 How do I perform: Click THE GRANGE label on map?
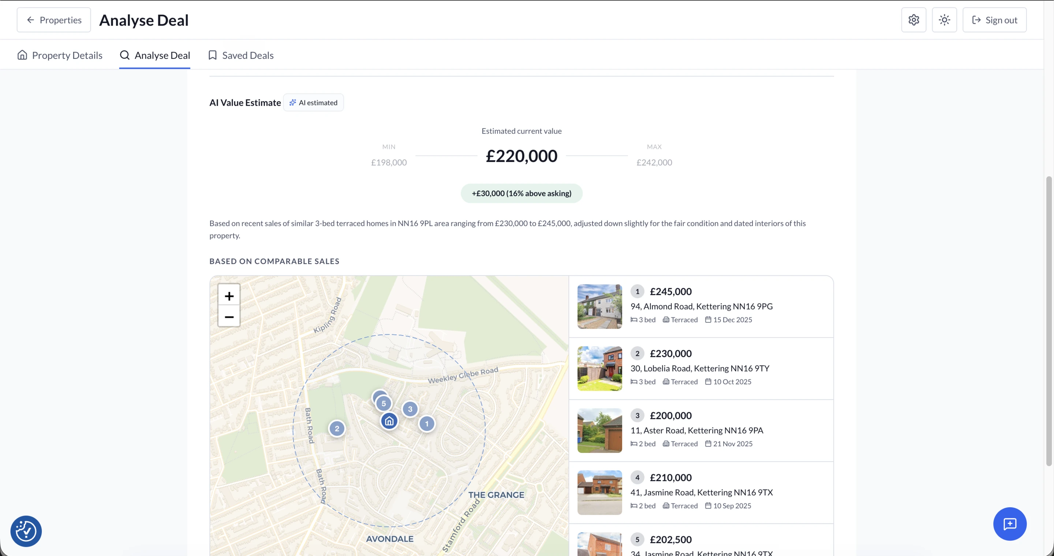pos(496,495)
